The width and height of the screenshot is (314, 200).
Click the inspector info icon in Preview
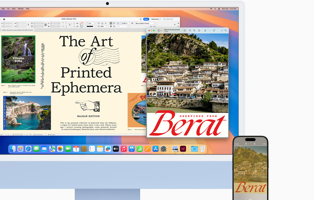[185, 31]
